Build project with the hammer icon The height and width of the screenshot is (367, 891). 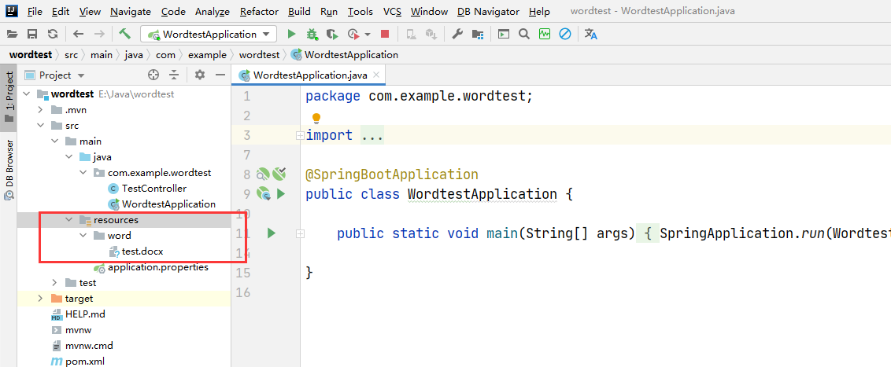pyautogui.click(x=125, y=34)
